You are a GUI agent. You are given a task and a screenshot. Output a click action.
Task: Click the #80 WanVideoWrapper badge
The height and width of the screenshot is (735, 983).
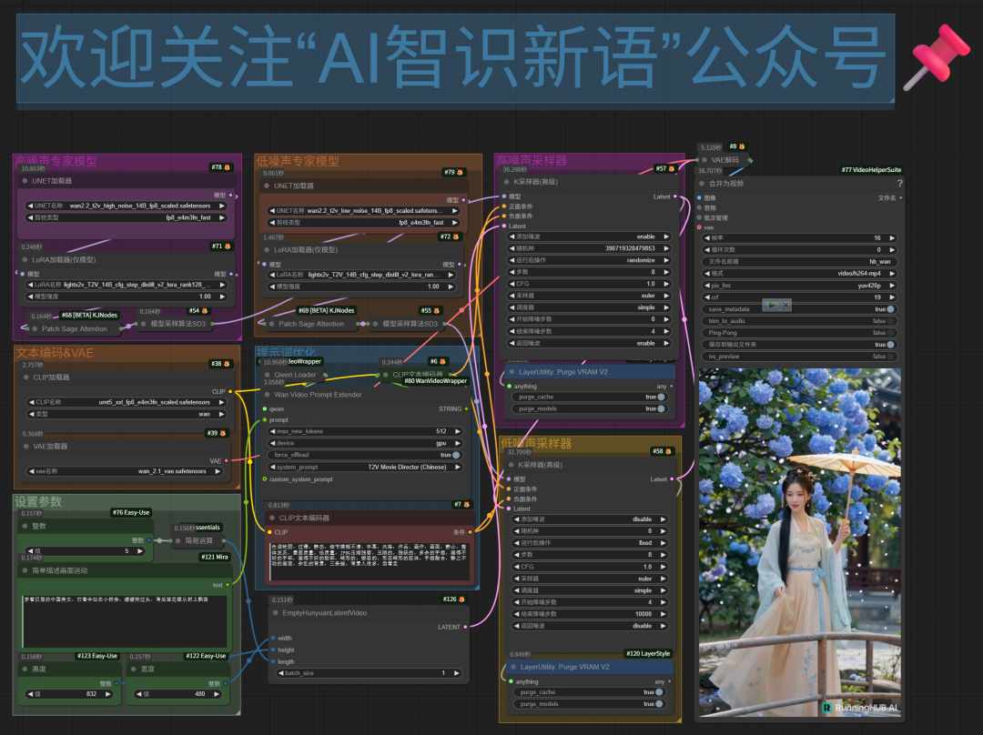click(x=435, y=381)
